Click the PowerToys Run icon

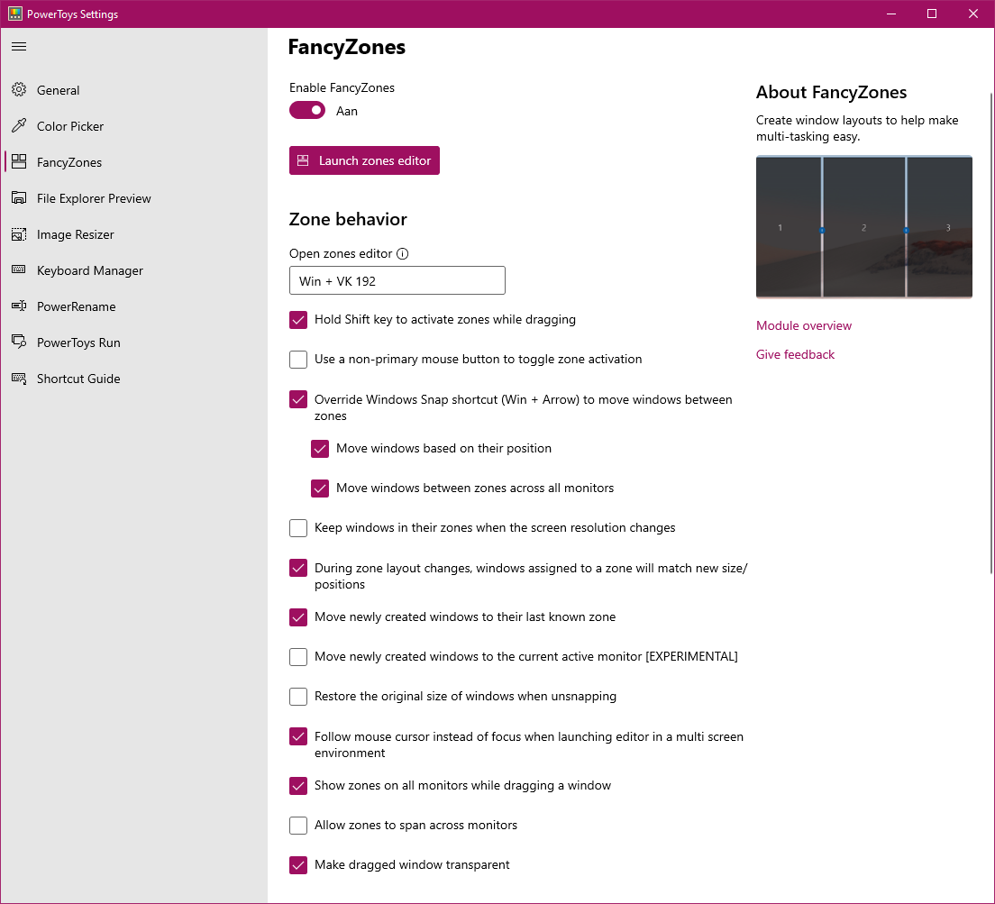tap(19, 342)
